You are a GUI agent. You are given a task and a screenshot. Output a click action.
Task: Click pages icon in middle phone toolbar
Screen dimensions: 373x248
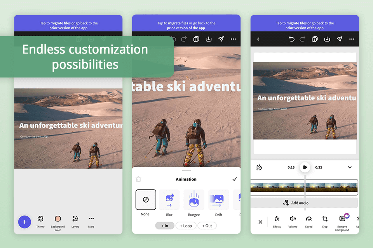click(x=196, y=39)
